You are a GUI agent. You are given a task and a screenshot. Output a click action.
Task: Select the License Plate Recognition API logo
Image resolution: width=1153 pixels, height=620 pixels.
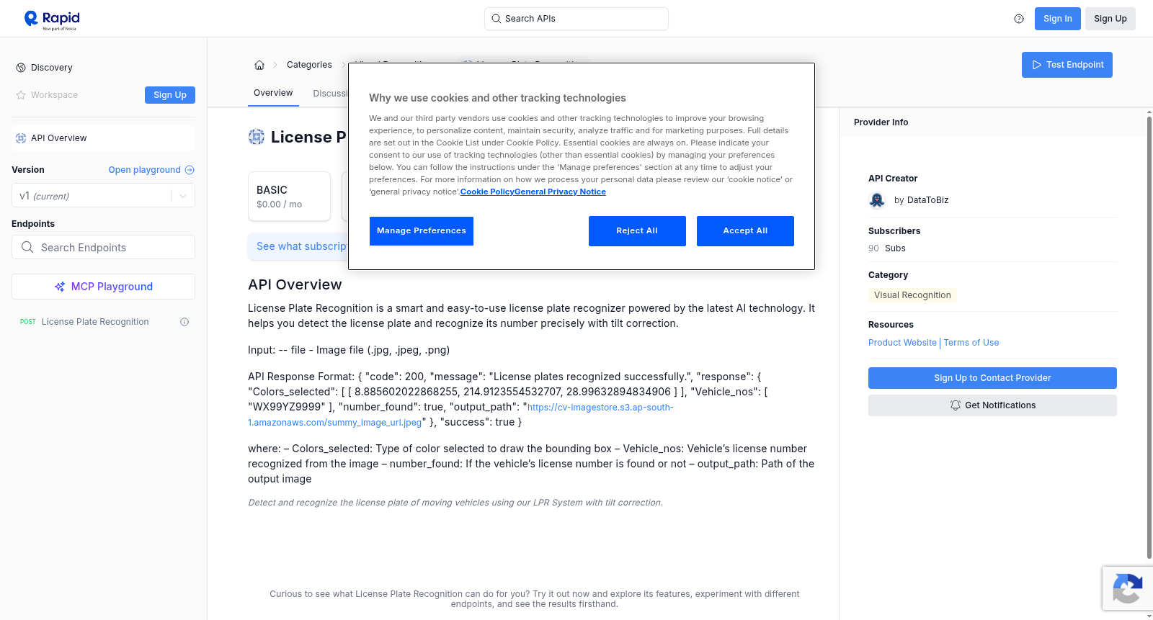pos(257,137)
